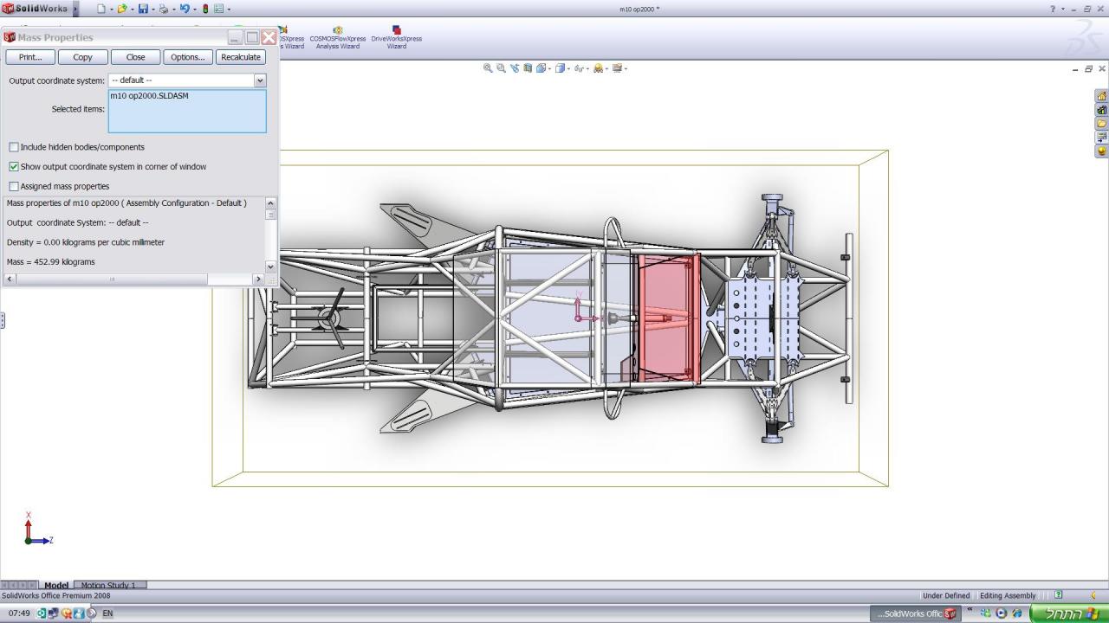This screenshot has height=623, width=1109.
Task: Expand the SolidWorks menu flyout arrow
Action: (75, 9)
